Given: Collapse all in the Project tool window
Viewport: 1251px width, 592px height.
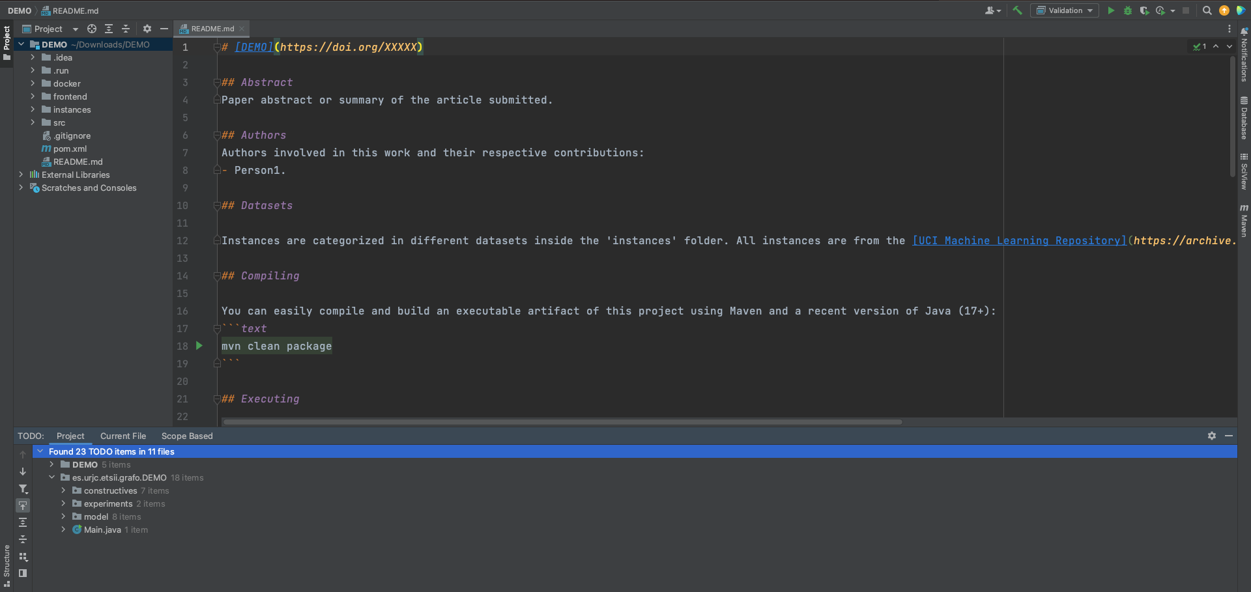Looking at the screenshot, I should coord(126,29).
